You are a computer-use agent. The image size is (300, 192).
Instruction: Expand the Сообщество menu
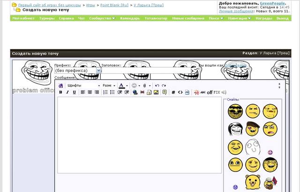pyautogui.click(x=102, y=18)
